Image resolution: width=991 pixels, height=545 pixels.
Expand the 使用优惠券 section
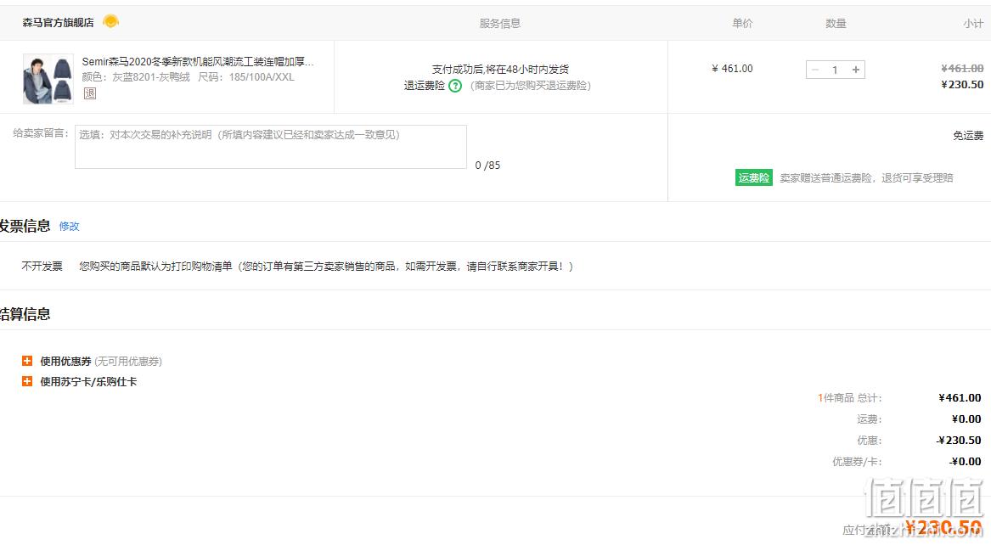pyautogui.click(x=27, y=361)
